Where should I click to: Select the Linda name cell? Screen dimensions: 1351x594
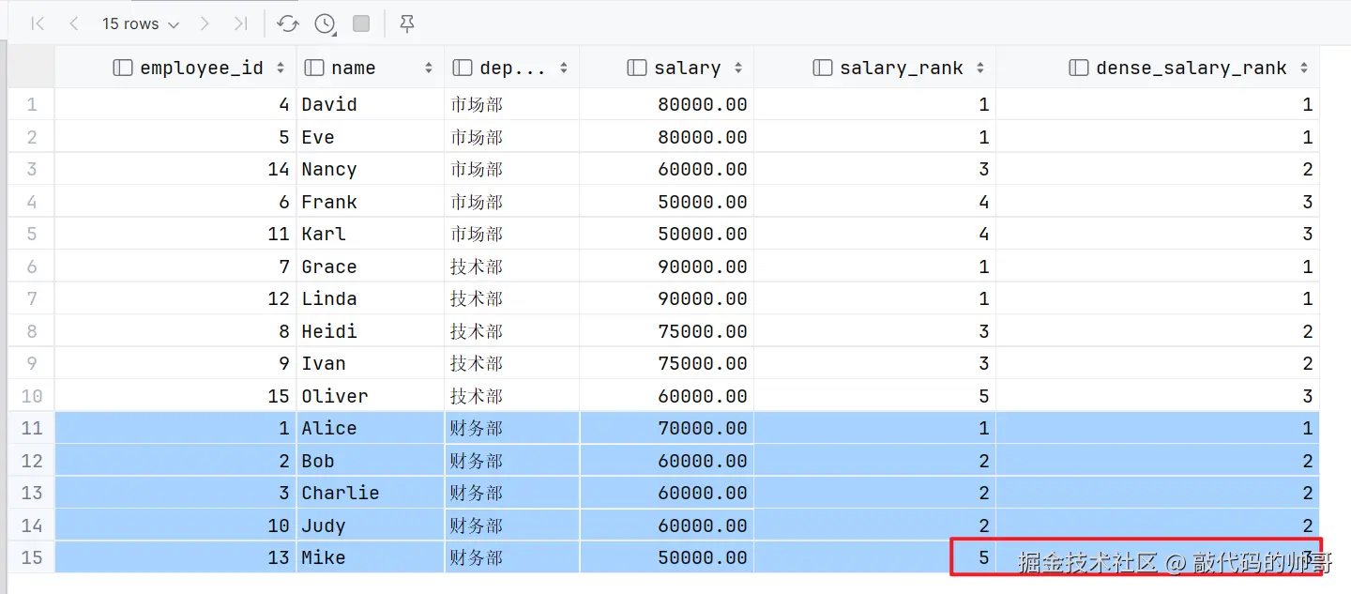pos(371,298)
